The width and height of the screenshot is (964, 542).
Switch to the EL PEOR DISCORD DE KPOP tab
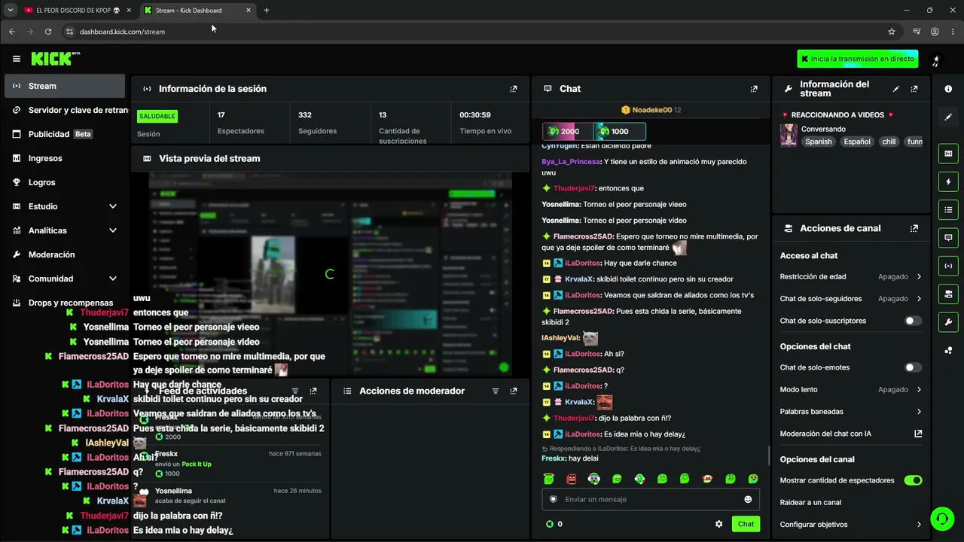[x=78, y=11]
